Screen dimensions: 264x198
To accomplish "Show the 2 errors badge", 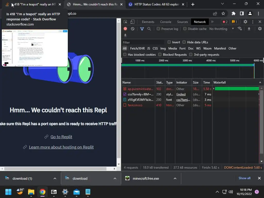I will click(225, 22).
